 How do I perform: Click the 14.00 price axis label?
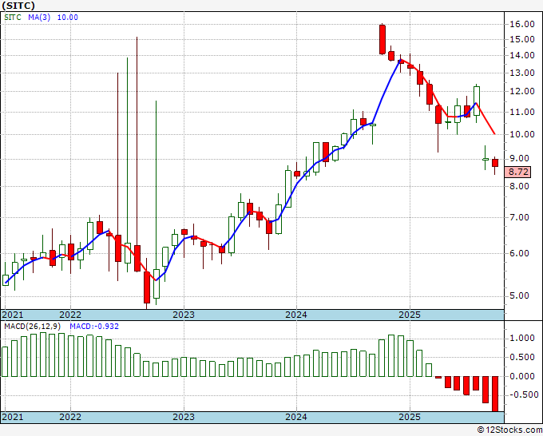pyautogui.click(x=522, y=55)
